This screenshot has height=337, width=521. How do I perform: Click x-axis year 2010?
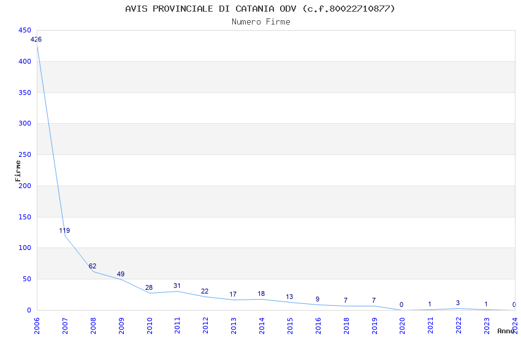pos(149,326)
